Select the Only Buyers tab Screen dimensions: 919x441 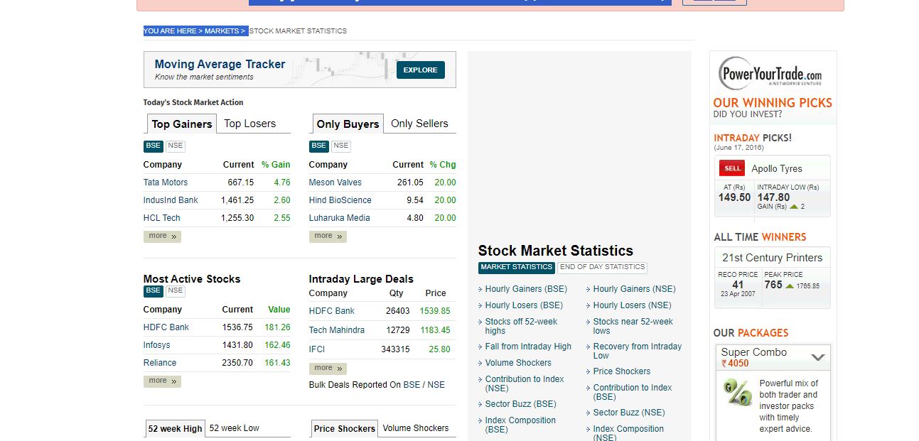pyautogui.click(x=348, y=124)
